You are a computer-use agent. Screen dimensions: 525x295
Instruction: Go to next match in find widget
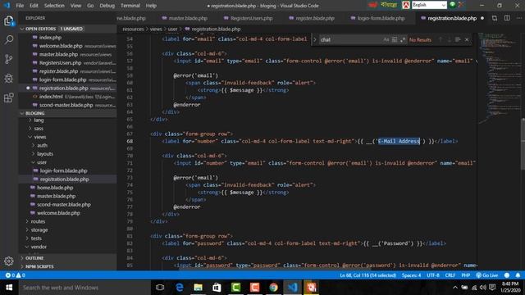click(449, 39)
